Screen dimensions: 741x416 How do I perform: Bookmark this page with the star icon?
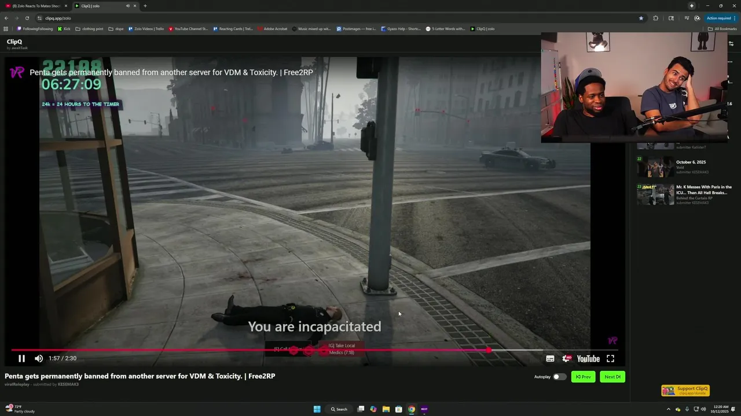pyautogui.click(x=641, y=18)
